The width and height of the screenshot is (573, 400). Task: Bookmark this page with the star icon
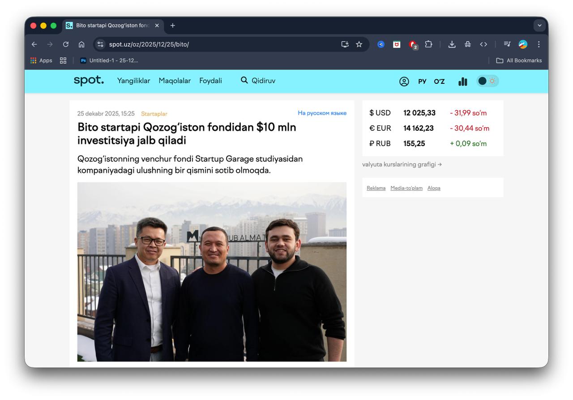pyautogui.click(x=359, y=44)
